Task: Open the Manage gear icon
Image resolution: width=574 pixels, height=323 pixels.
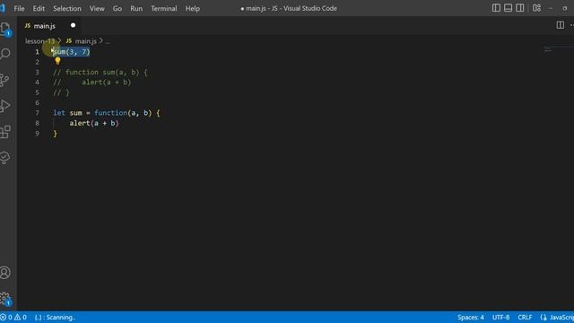Action: [x=5, y=299]
